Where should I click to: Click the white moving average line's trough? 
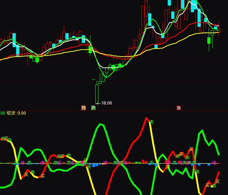click(105, 66)
